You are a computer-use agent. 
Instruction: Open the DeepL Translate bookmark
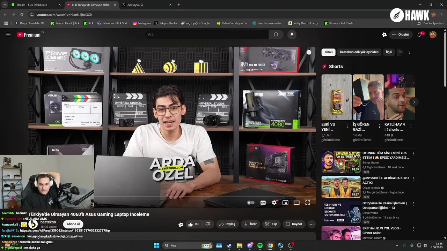coord(31,23)
